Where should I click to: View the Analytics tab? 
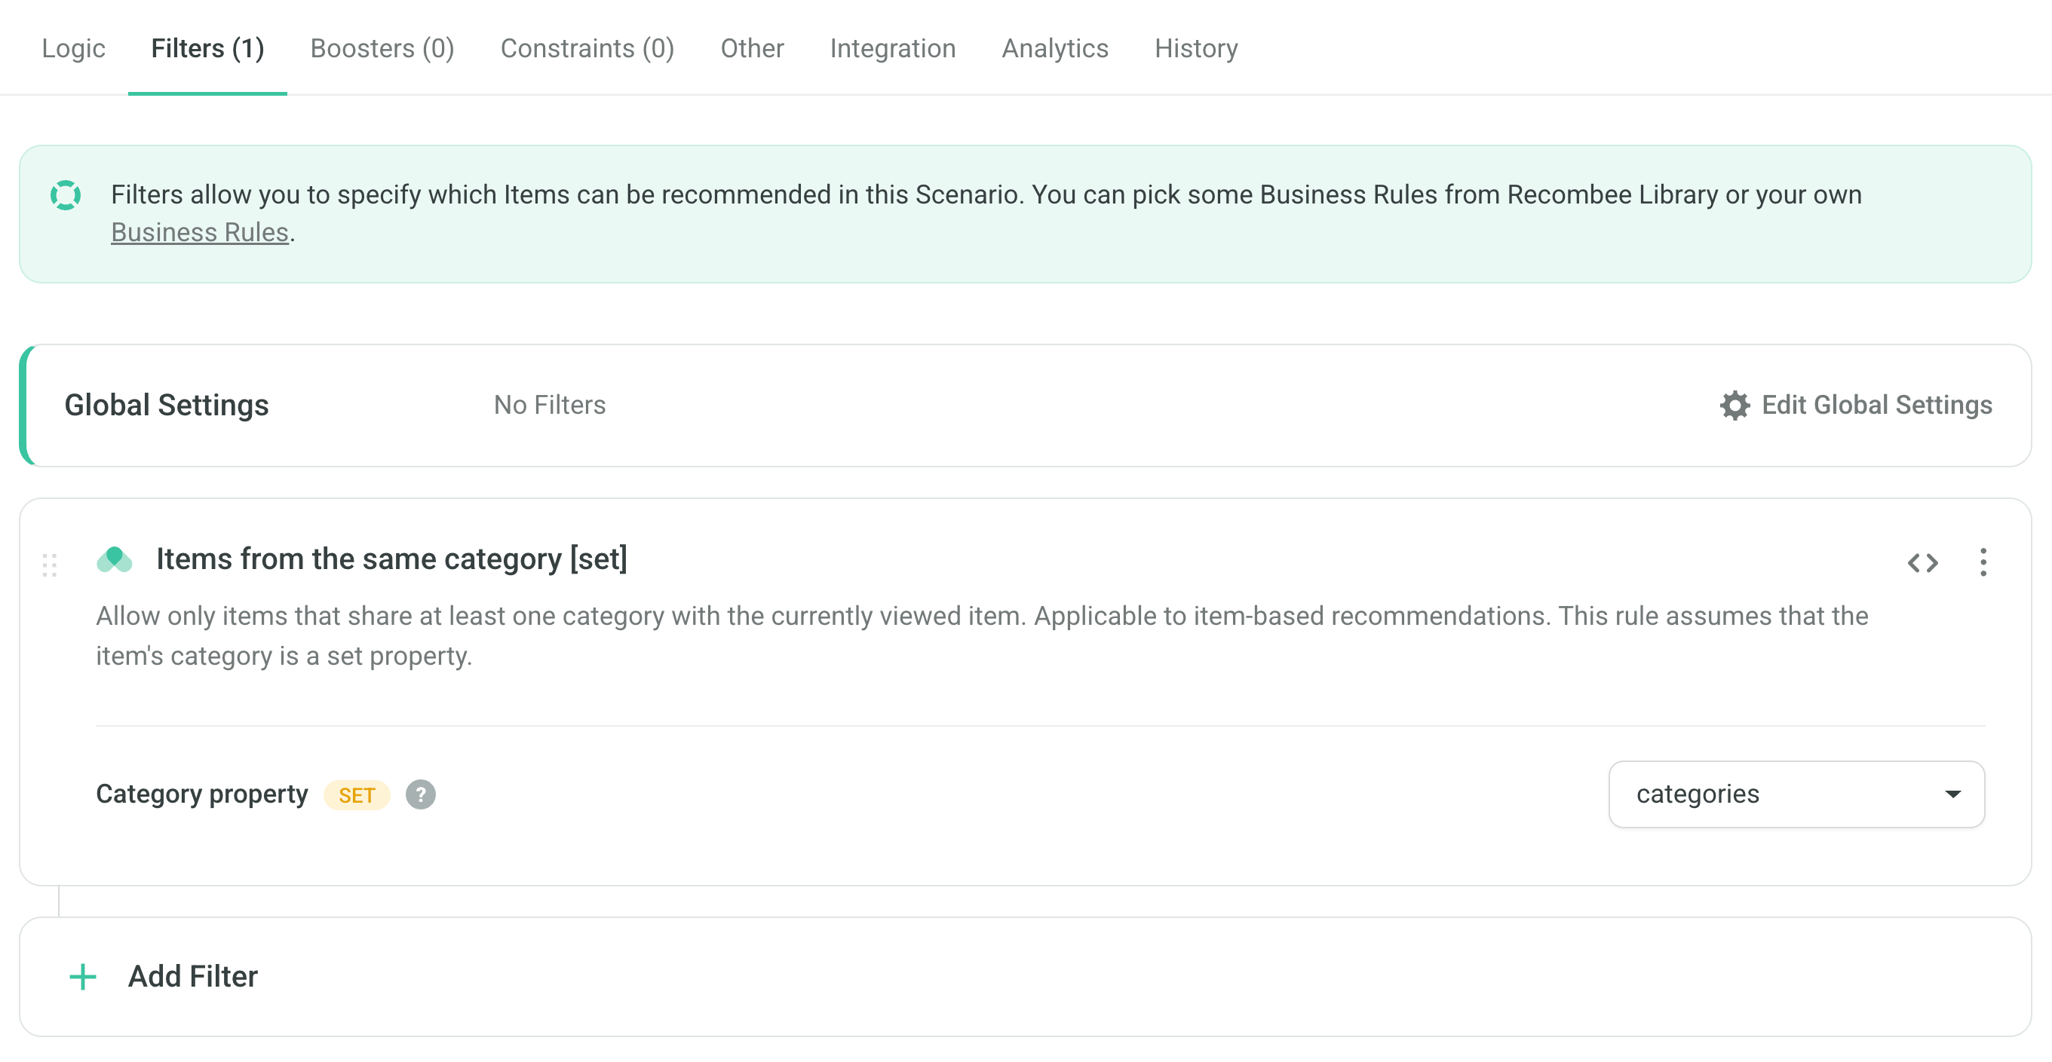coord(1056,48)
